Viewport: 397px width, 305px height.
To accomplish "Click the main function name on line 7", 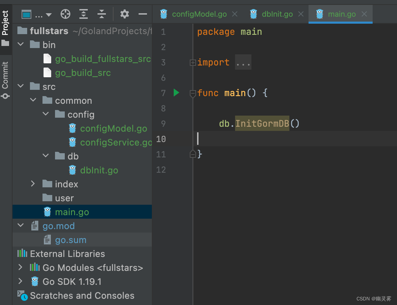I will tap(235, 93).
